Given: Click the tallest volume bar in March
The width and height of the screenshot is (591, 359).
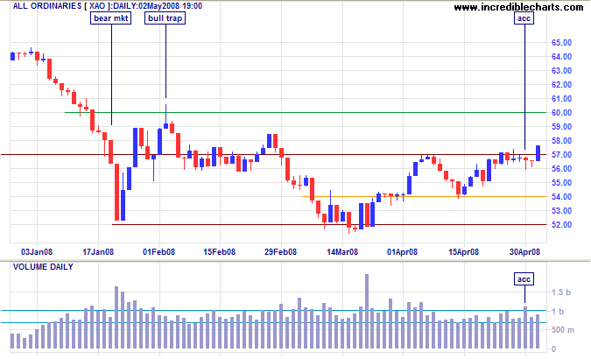Looking at the screenshot, I should coord(367,311).
